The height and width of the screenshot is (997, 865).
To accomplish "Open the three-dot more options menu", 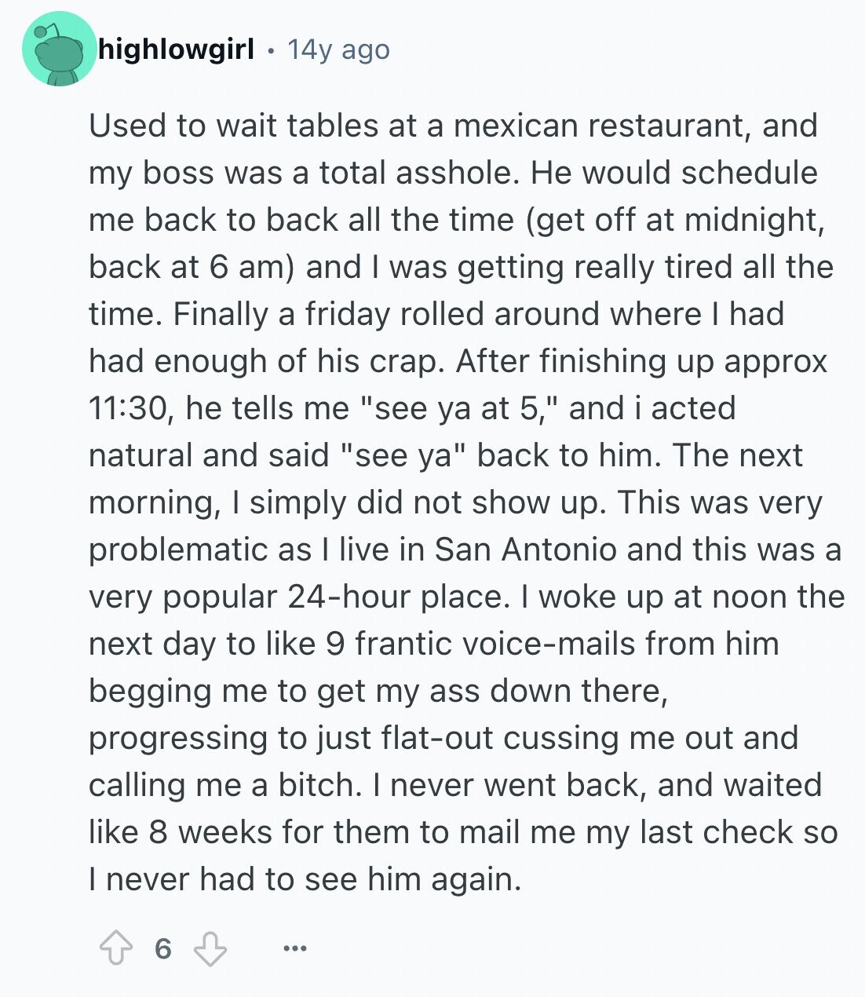I will (295, 949).
